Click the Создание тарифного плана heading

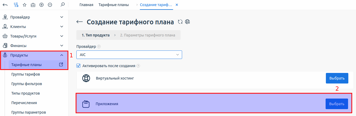coord(130,22)
